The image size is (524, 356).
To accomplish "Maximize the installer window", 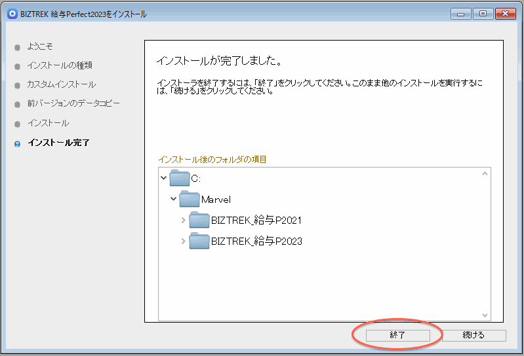I will [x=482, y=14].
